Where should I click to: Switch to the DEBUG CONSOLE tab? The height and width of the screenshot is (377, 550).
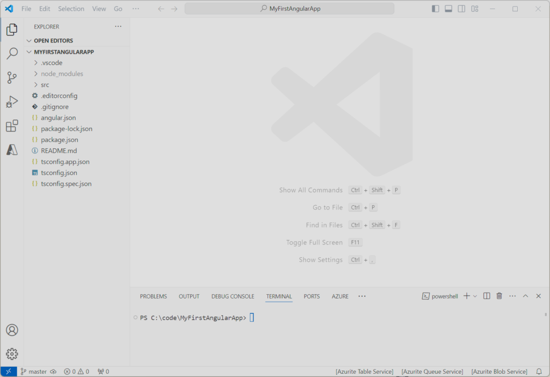tap(233, 296)
